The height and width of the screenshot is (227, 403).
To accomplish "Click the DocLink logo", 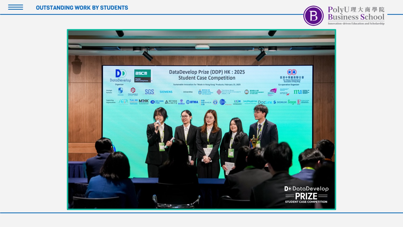I will (x=265, y=102).
